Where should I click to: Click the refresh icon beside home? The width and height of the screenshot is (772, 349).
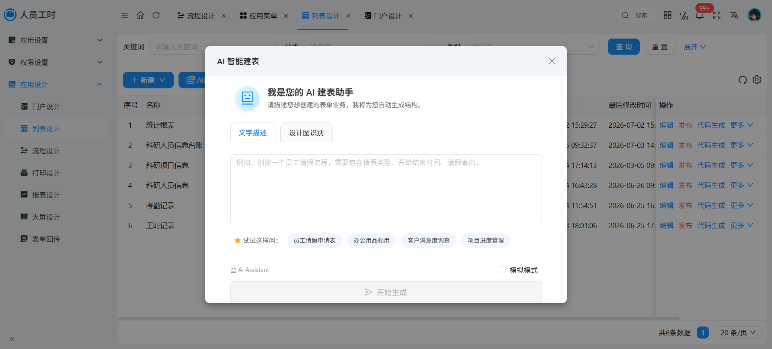[156, 15]
